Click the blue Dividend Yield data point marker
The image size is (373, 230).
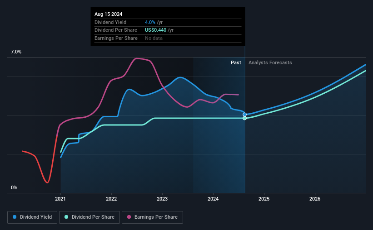click(245, 115)
